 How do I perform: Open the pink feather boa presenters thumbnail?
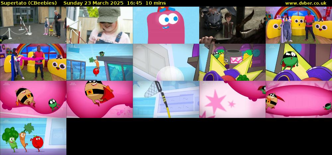[33, 62]
